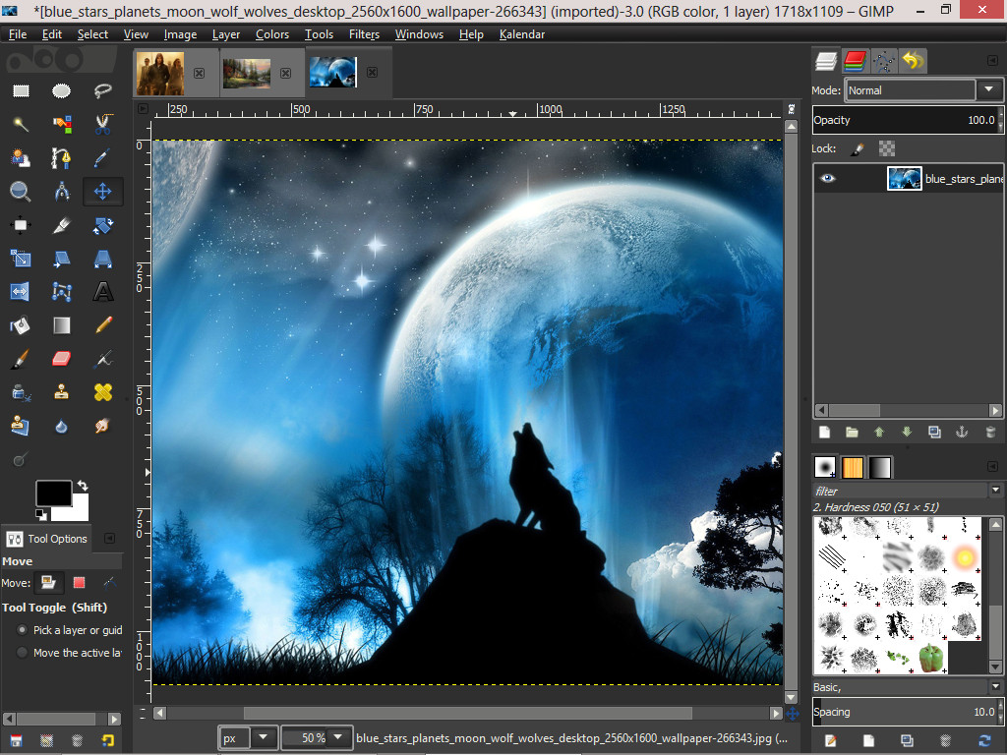Select the Crop tool
The image size is (1007, 755).
[x=62, y=225]
